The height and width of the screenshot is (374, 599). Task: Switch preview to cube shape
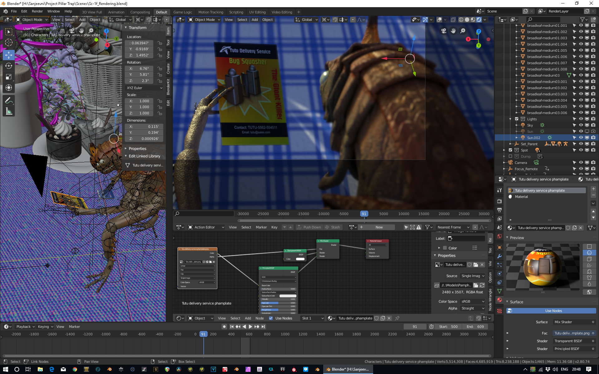(589, 259)
